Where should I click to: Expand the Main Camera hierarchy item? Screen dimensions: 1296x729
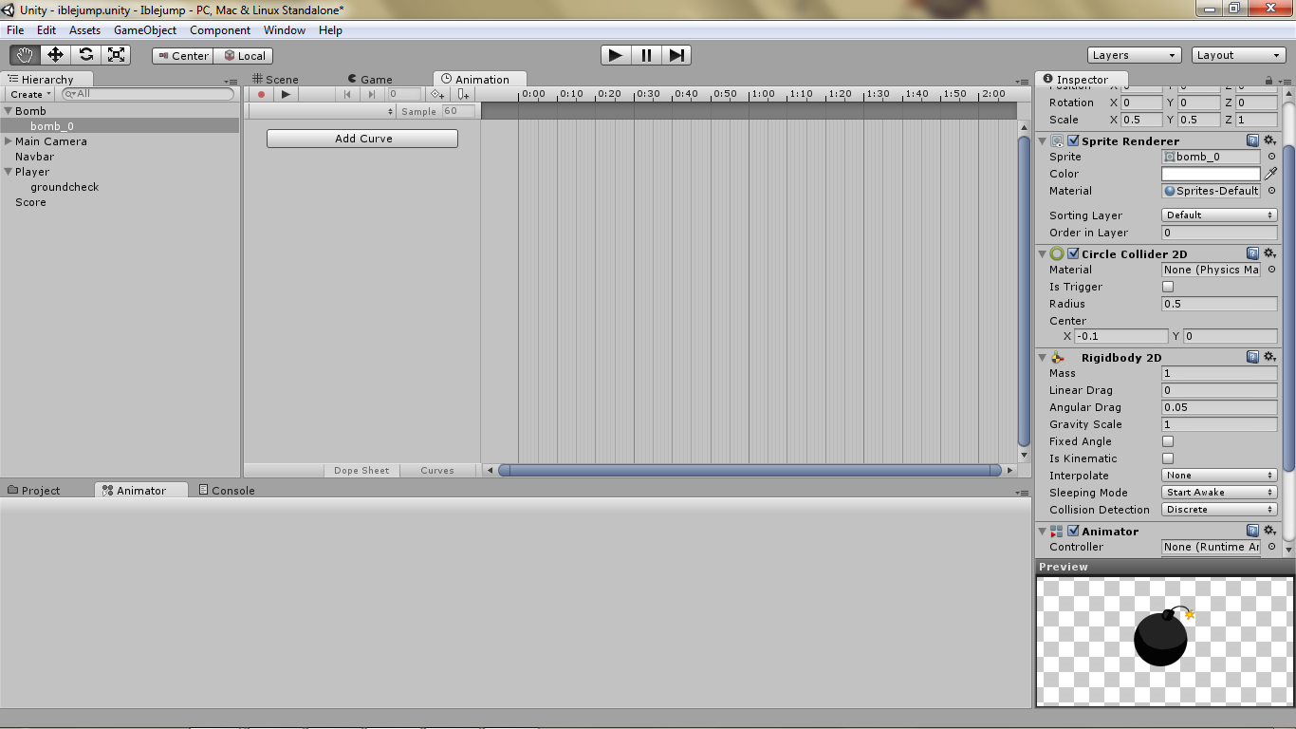click(x=9, y=141)
